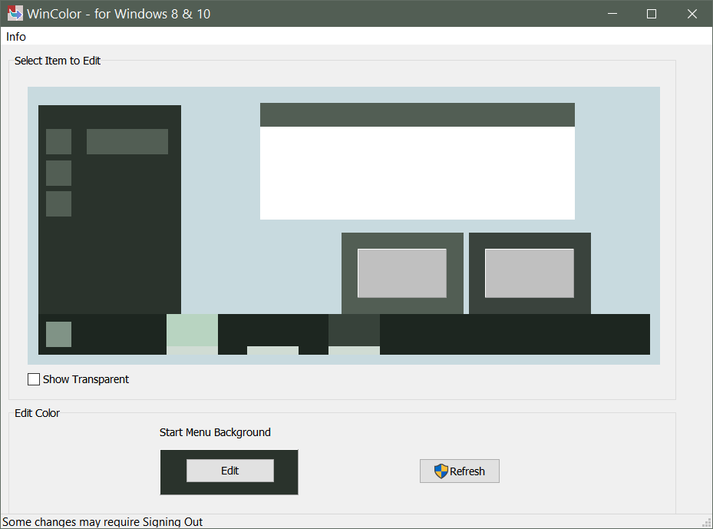Minimize the WinColor window

pos(612,14)
